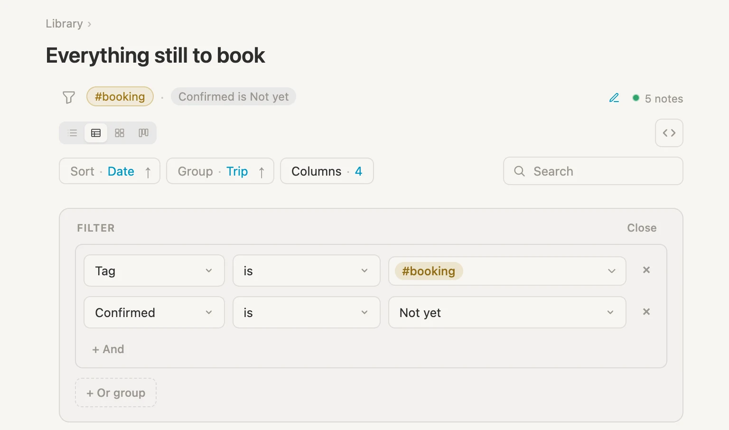Click the Everything still to book title
This screenshot has width=729, height=430.
click(155, 56)
